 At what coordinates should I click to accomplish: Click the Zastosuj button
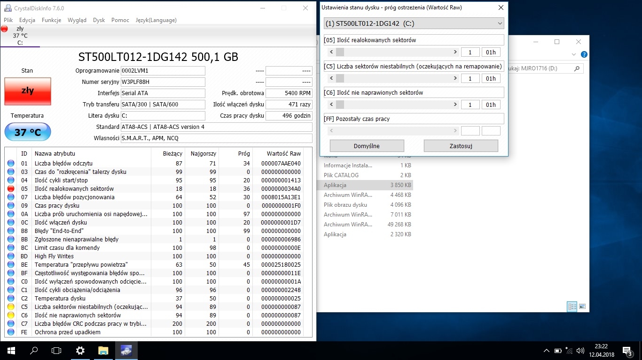(x=461, y=146)
